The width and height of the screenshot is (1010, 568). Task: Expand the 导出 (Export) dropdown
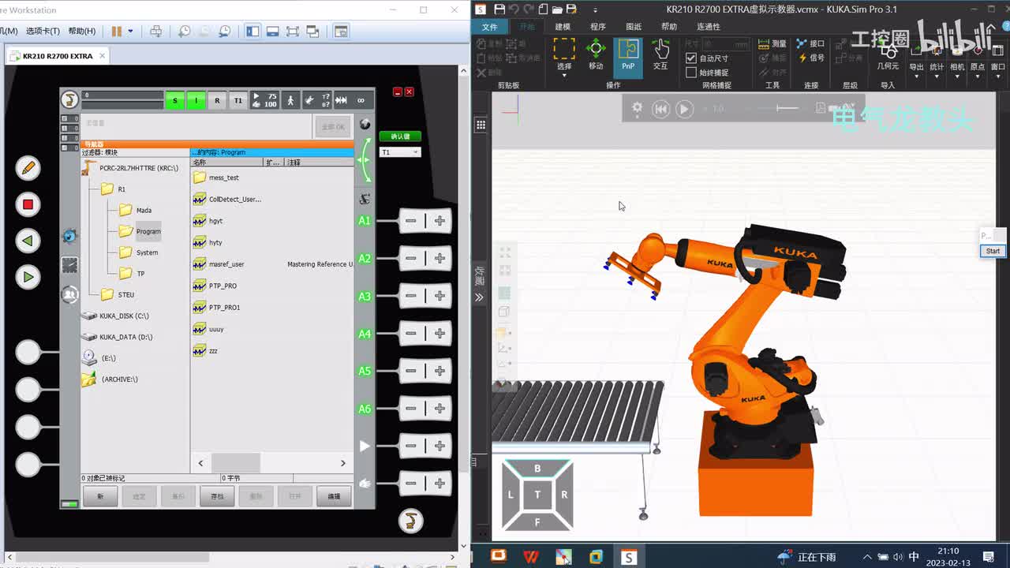pyautogui.click(x=916, y=76)
